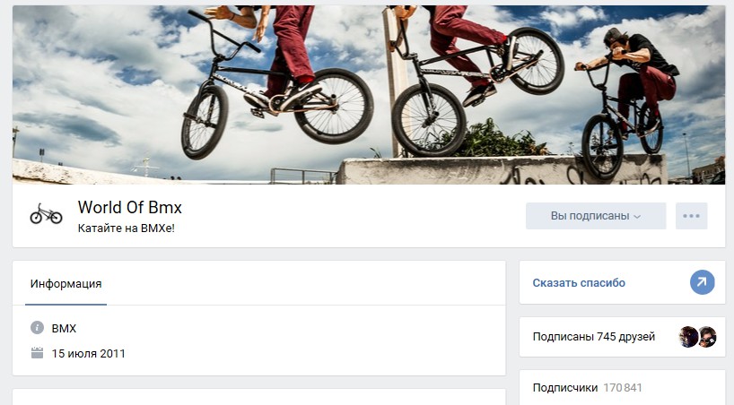
Task: Click the Катайте на BMXе! status text
Action: [126, 228]
